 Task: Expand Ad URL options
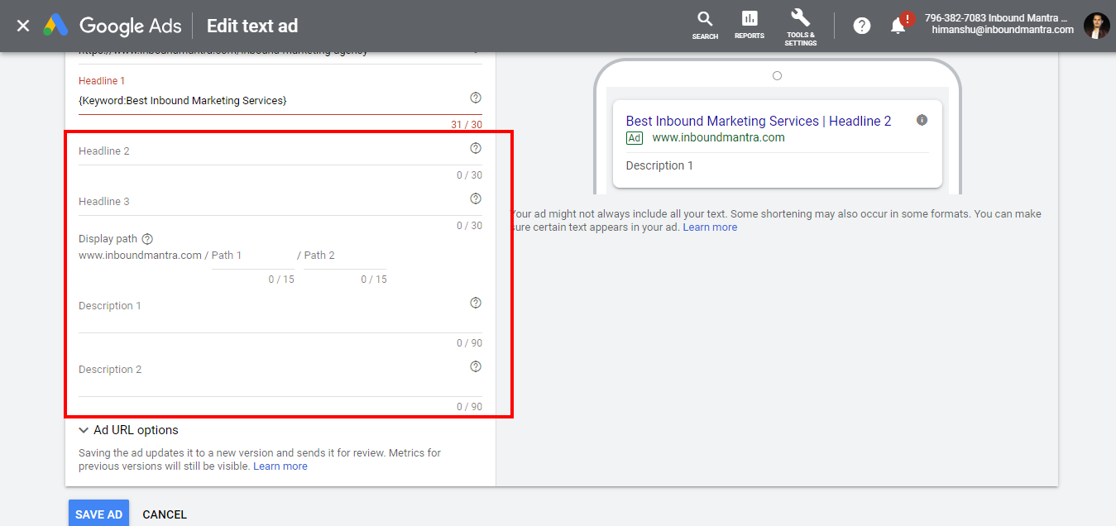point(128,430)
